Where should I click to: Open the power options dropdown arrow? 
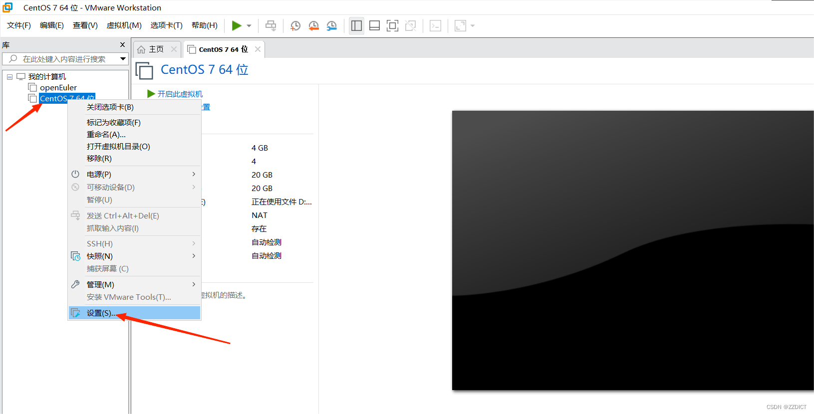[249, 26]
